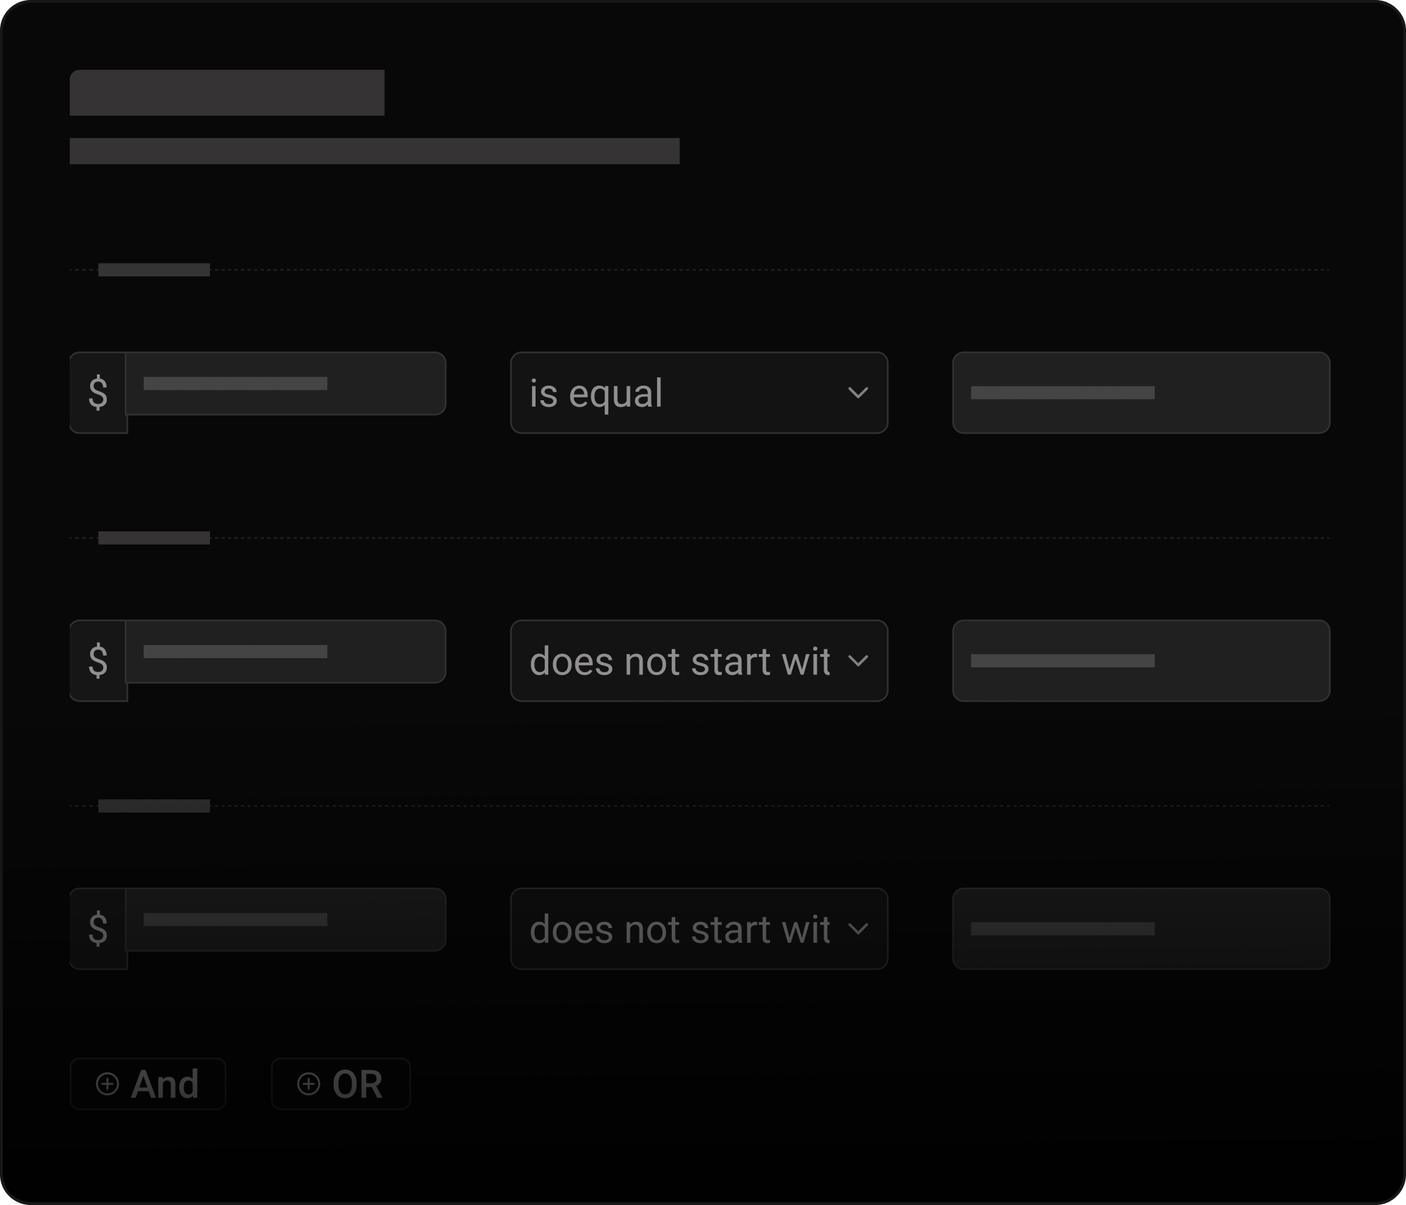Click the first row value input box

[x=1141, y=393]
